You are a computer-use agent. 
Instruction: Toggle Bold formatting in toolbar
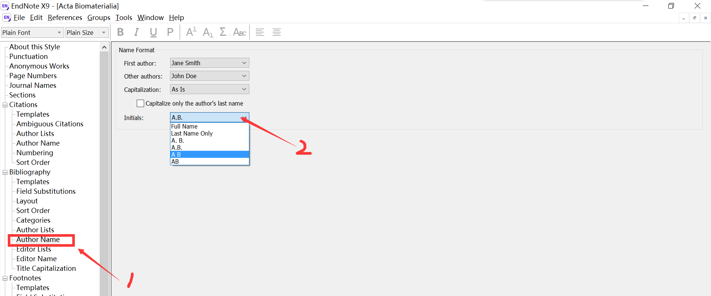click(x=120, y=32)
